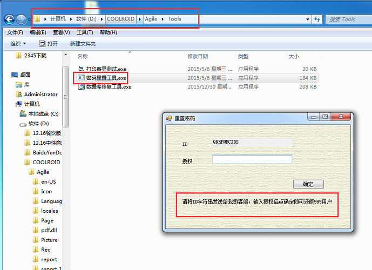Screen dimensions: 372x270
Task: Sort by the 修改日期 column header
Action: 198,57
